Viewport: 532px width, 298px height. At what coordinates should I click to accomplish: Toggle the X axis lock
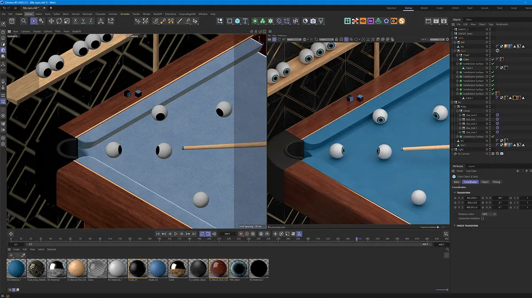click(x=76, y=21)
